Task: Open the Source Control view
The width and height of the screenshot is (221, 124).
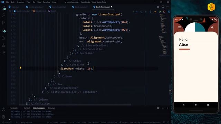Action: point(3,23)
